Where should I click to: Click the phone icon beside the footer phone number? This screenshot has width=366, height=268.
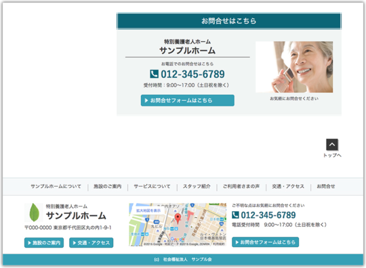click(x=235, y=215)
